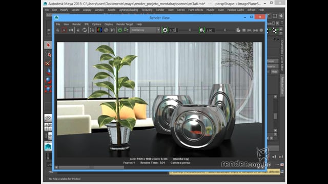The height and width of the screenshot is (184, 328).
Task: Open Render Target menu in Render View
Action: coord(125,24)
